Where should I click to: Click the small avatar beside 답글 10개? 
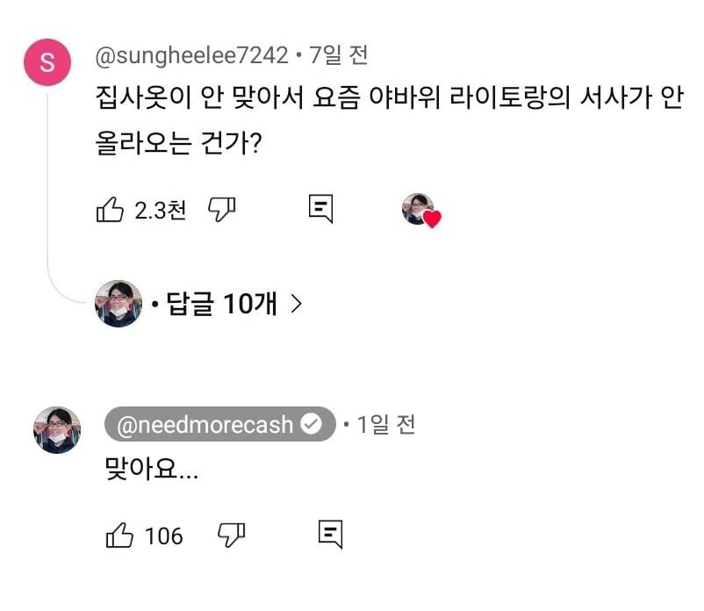[x=118, y=304]
